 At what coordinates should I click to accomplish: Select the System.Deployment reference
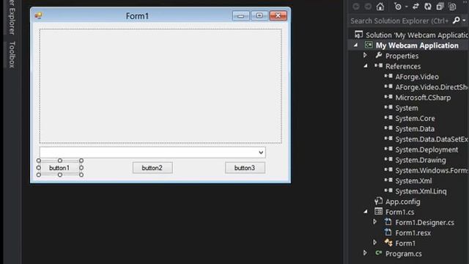pyautogui.click(x=426, y=150)
